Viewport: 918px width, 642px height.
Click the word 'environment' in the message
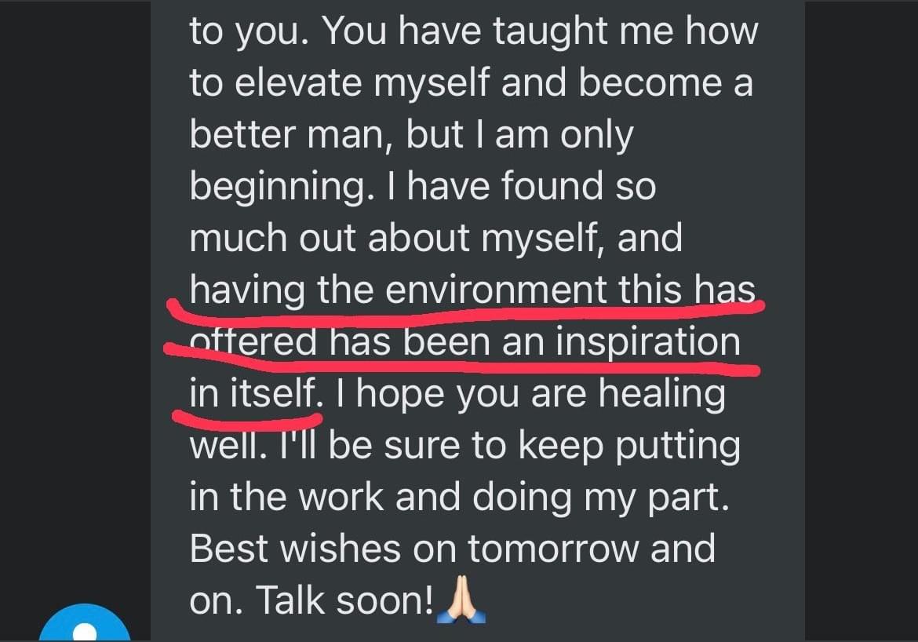point(497,289)
